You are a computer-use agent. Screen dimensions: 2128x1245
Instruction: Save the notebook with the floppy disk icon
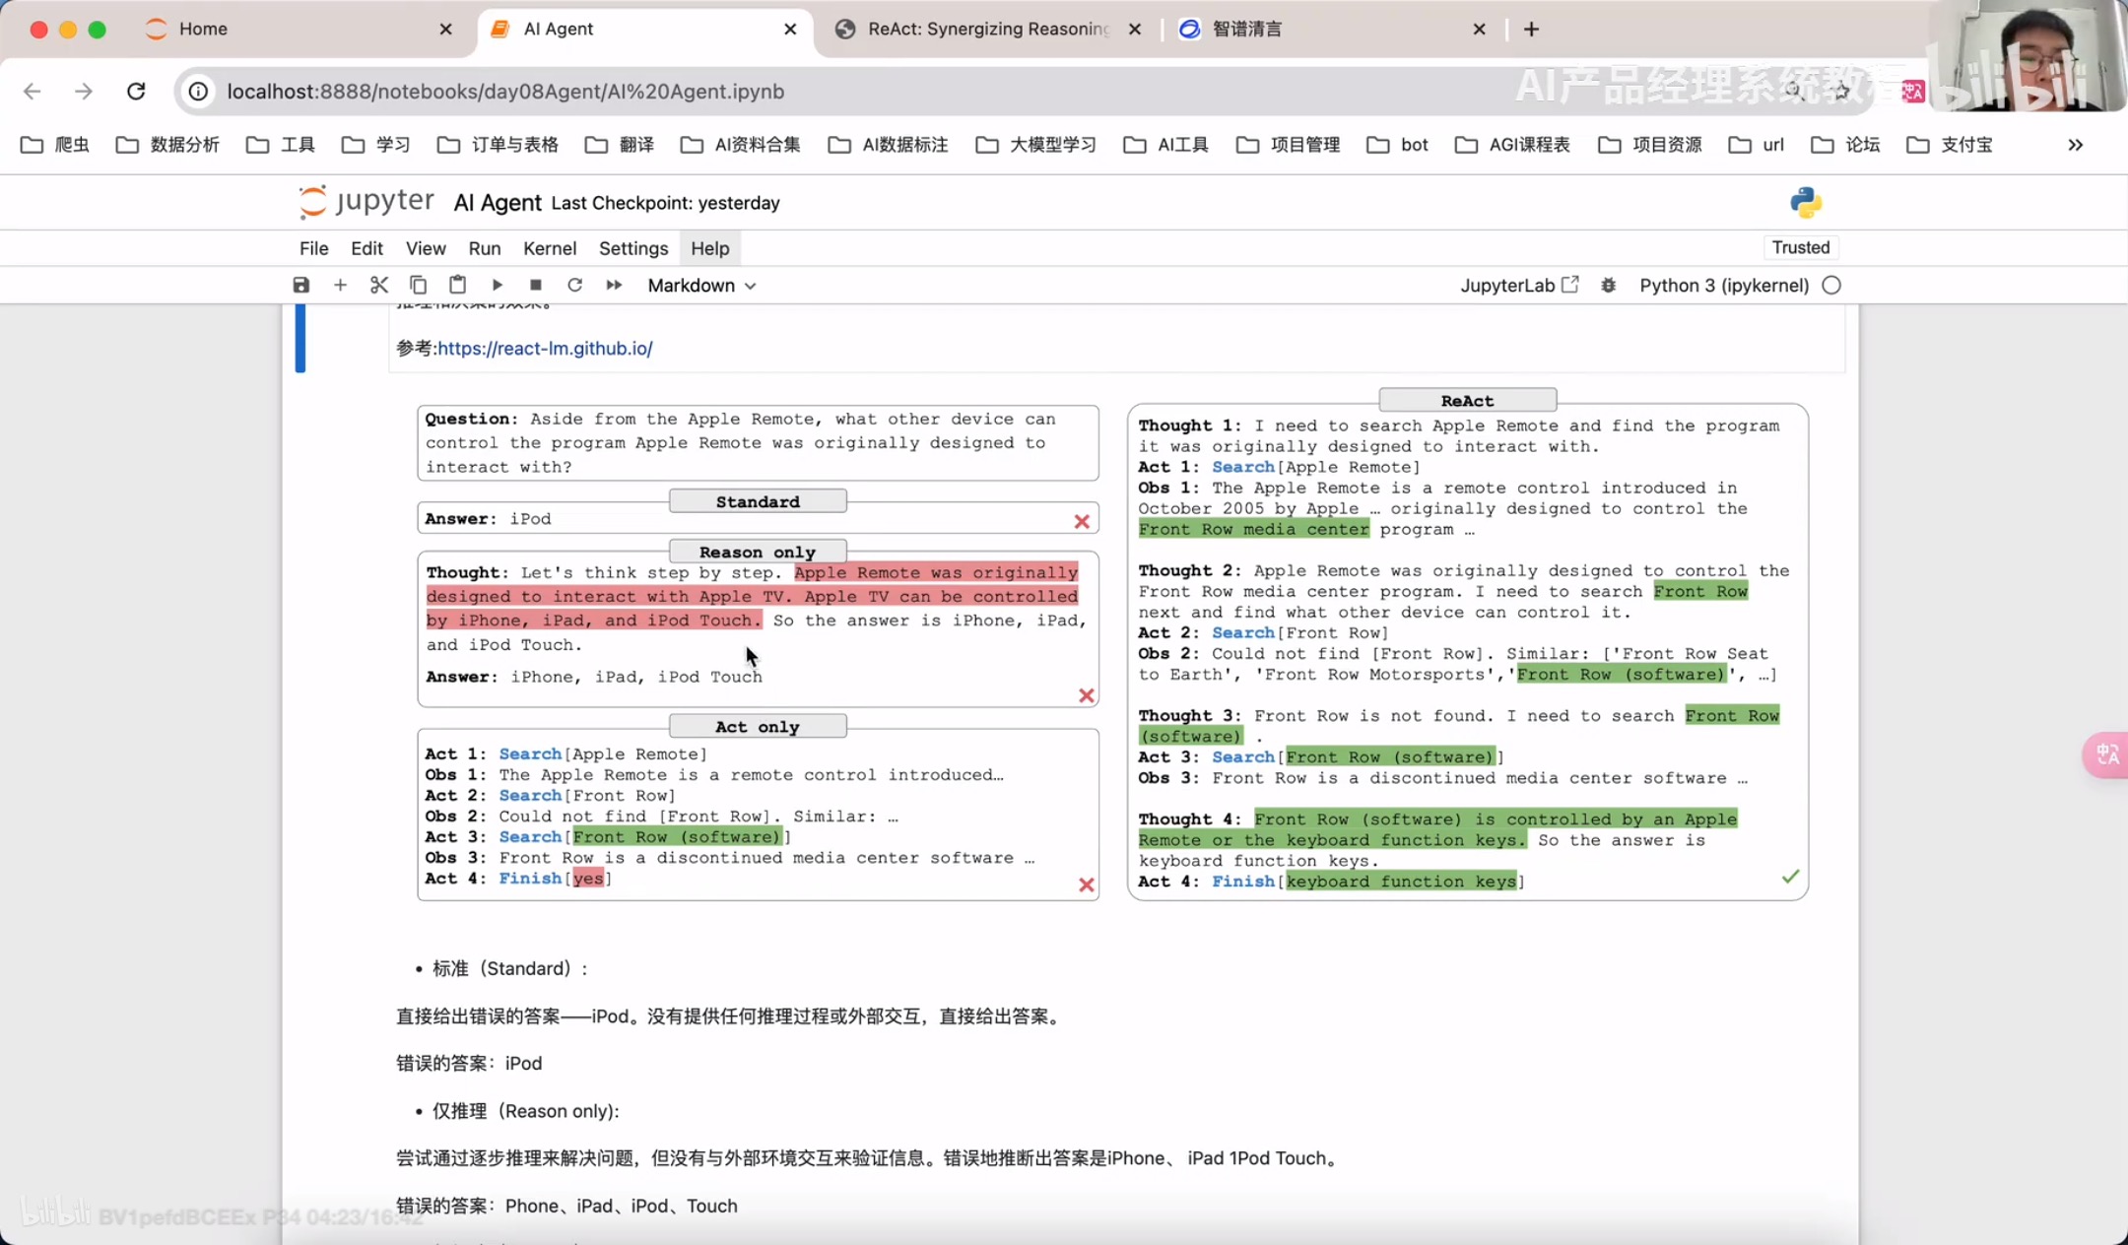click(x=301, y=286)
